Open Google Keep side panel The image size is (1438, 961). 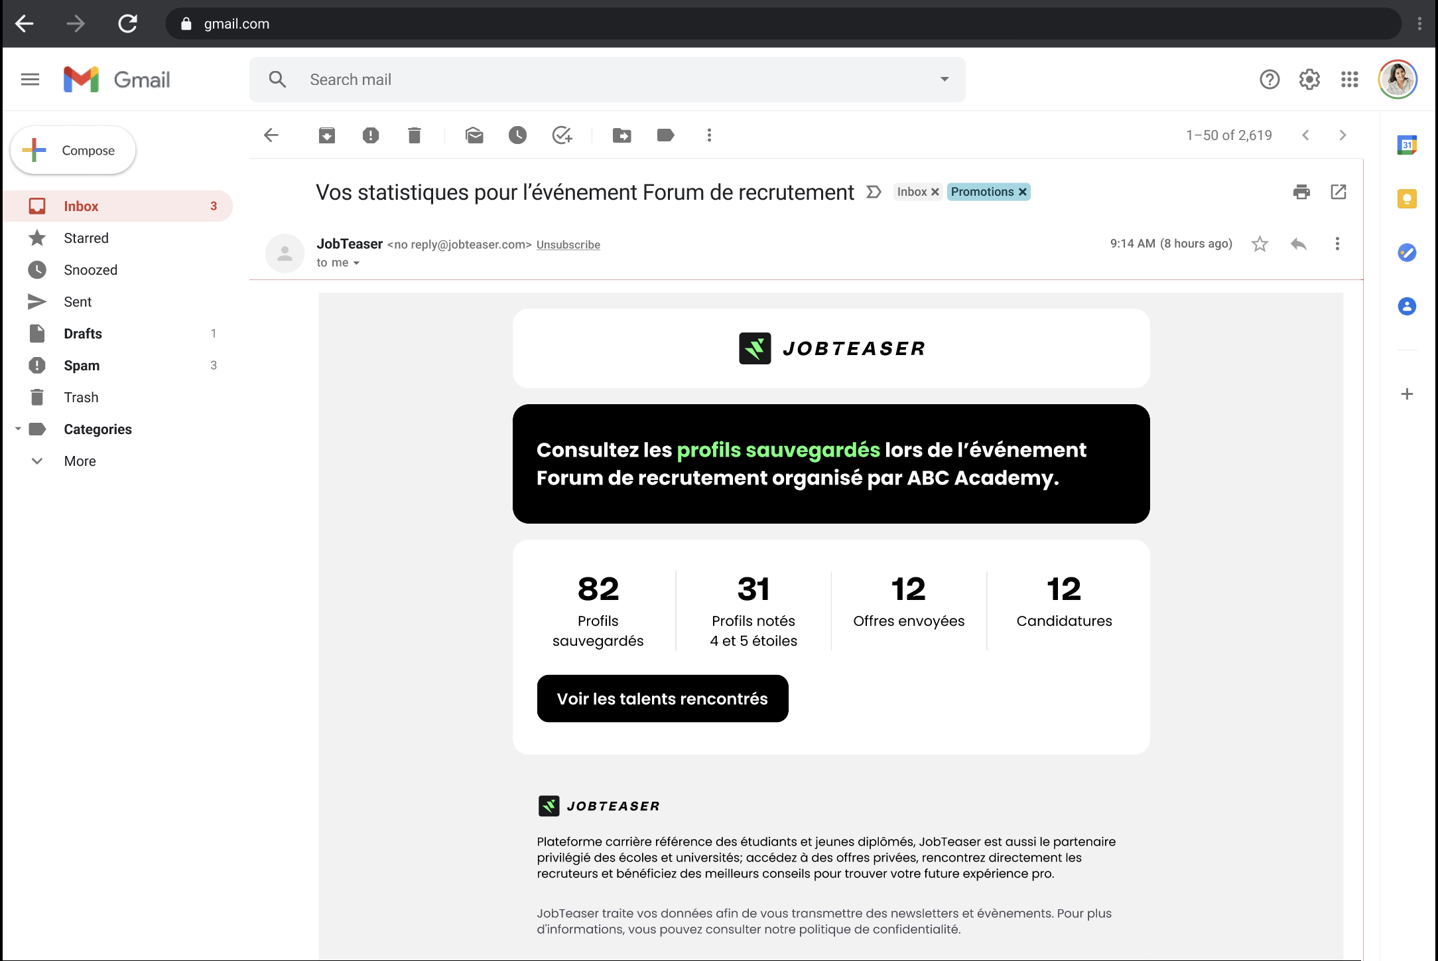(1407, 198)
